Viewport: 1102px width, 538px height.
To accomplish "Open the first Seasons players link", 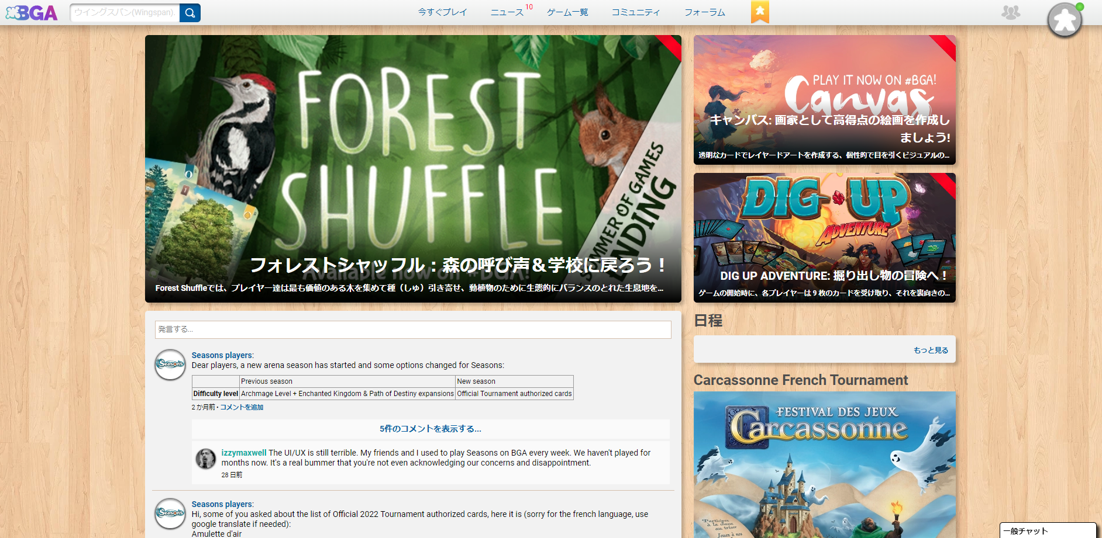I will pos(222,355).
